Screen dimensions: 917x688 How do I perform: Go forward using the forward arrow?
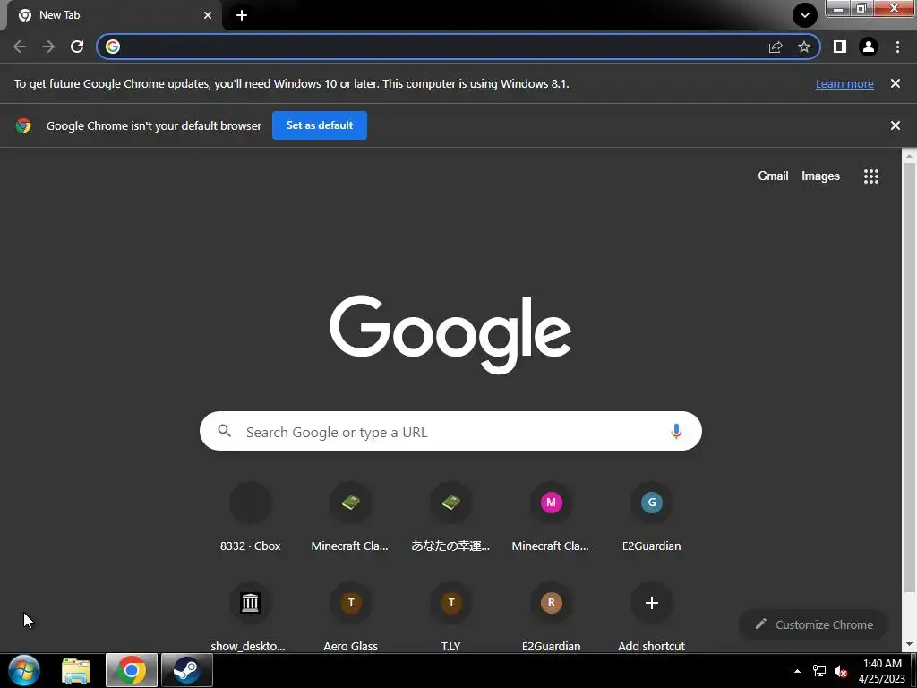point(48,47)
